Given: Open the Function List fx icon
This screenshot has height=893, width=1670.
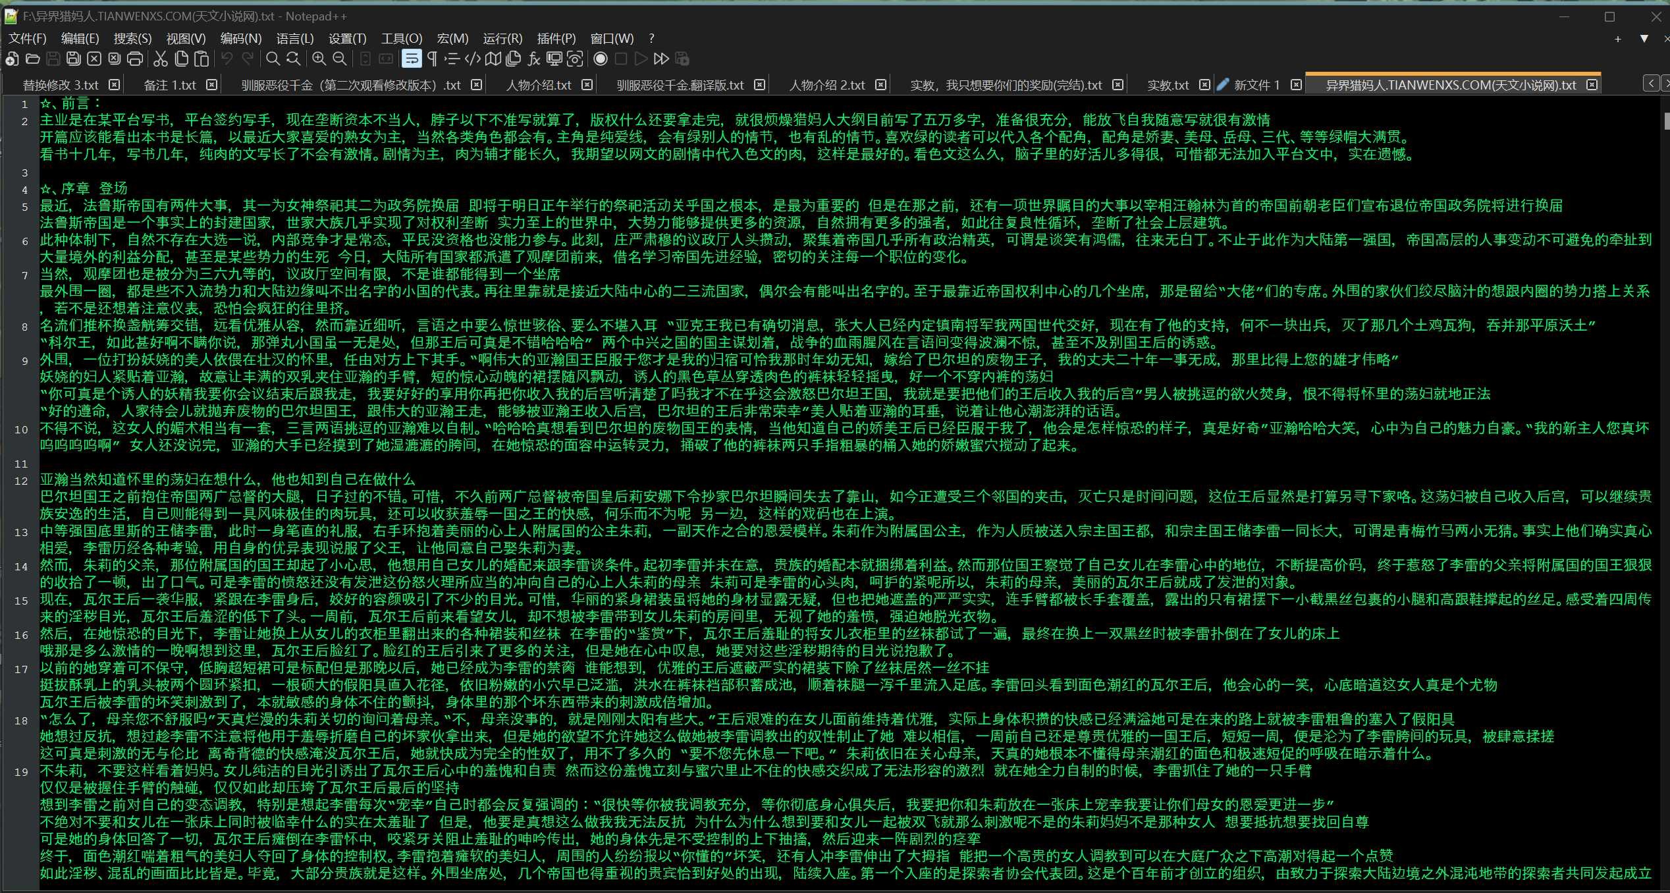Looking at the screenshot, I should point(534,59).
